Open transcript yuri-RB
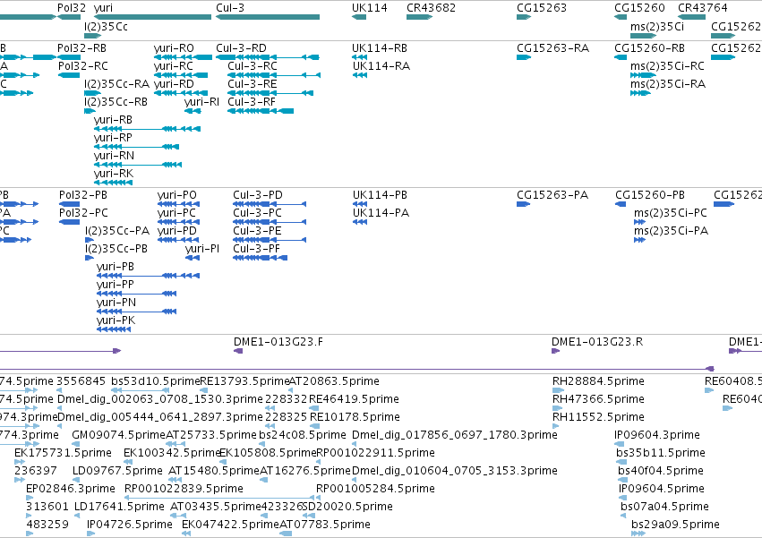The image size is (762, 538). [x=113, y=120]
